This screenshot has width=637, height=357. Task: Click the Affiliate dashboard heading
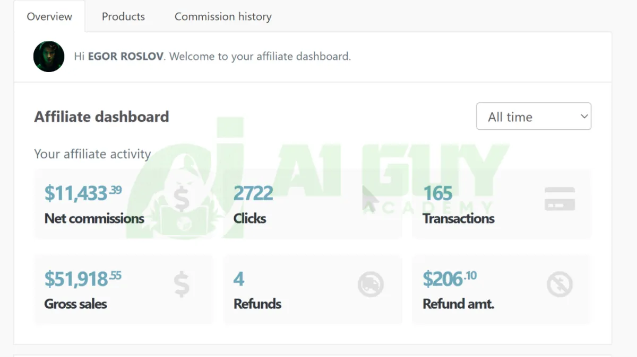pyautogui.click(x=101, y=117)
